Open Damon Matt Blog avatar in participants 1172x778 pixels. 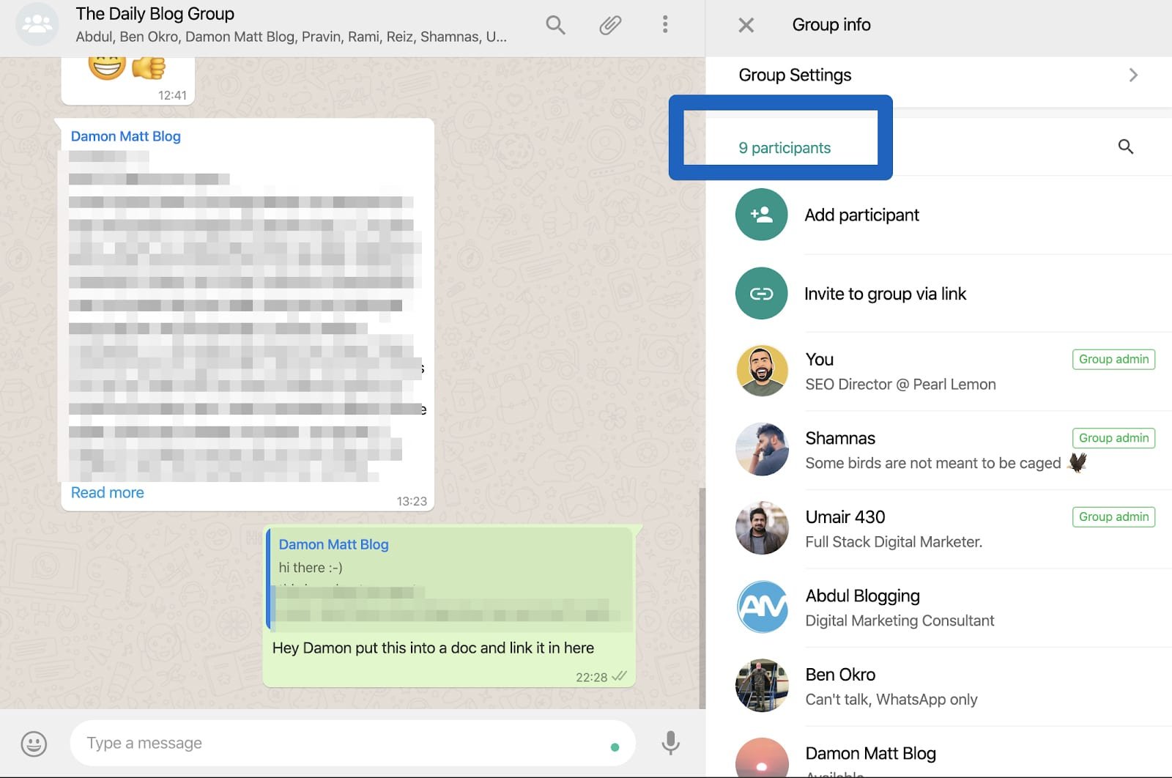762,757
